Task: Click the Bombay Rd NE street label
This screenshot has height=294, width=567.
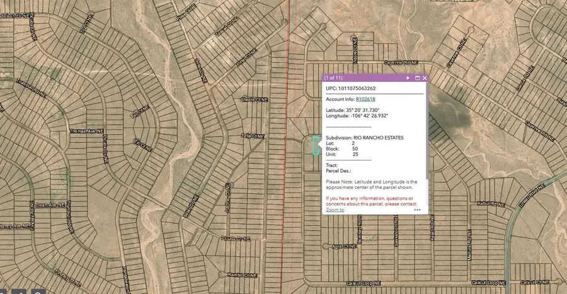Action: [x=360, y=229]
